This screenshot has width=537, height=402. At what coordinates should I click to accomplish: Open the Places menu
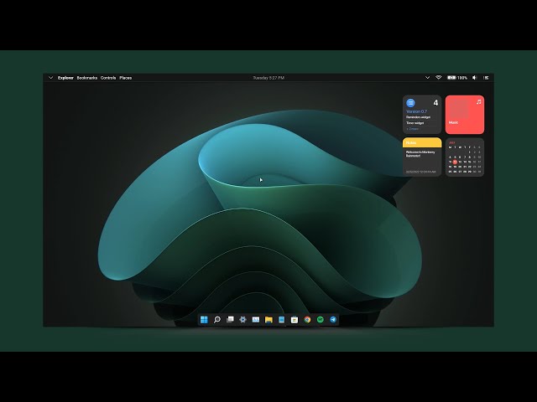[x=126, y=78]
